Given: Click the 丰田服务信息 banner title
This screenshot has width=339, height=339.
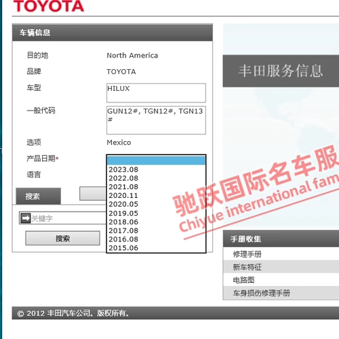Looking at the screenshot, I should 281,71.
